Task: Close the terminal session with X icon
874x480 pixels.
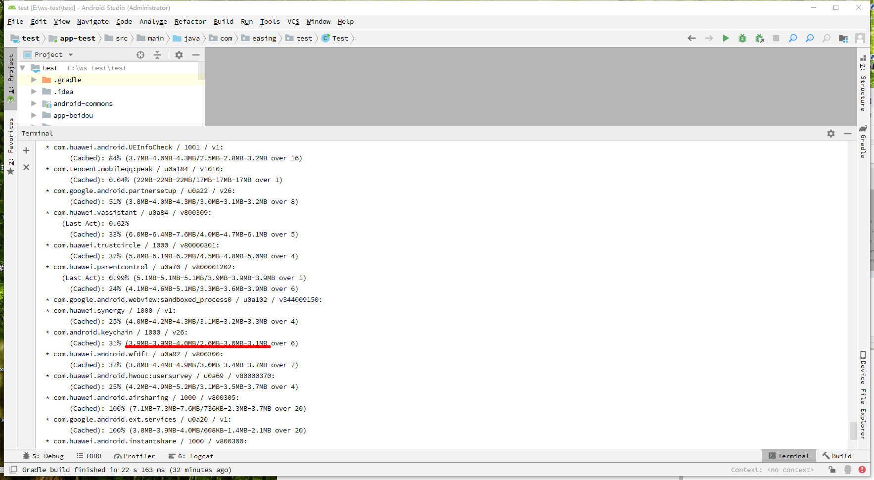Action: (26, 167)
